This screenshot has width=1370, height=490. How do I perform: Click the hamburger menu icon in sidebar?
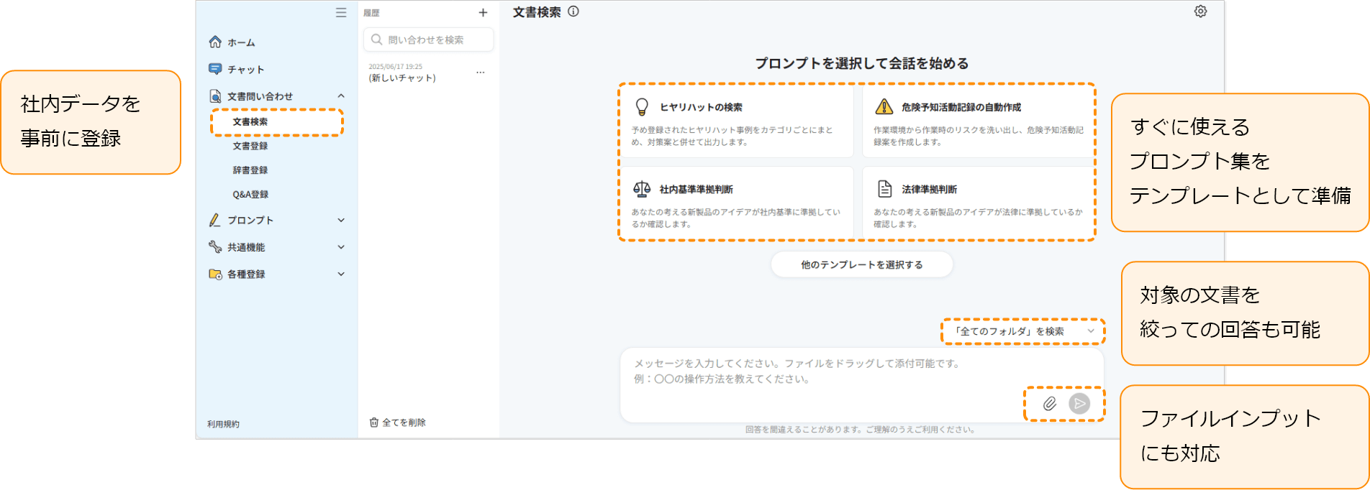[341, 13]
